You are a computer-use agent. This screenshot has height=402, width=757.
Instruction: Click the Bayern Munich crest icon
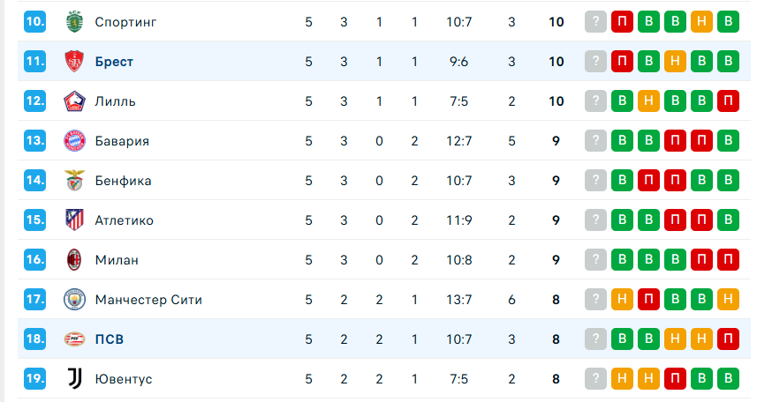(x=73, y=141)
